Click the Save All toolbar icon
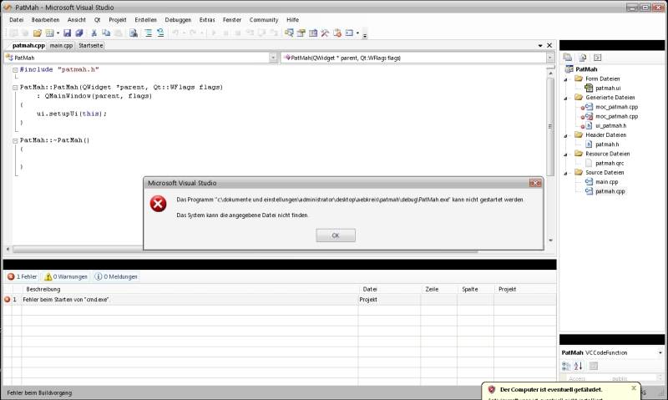Image resolution: width=668 pixels, height=400 pixels. tap(79, 33)
